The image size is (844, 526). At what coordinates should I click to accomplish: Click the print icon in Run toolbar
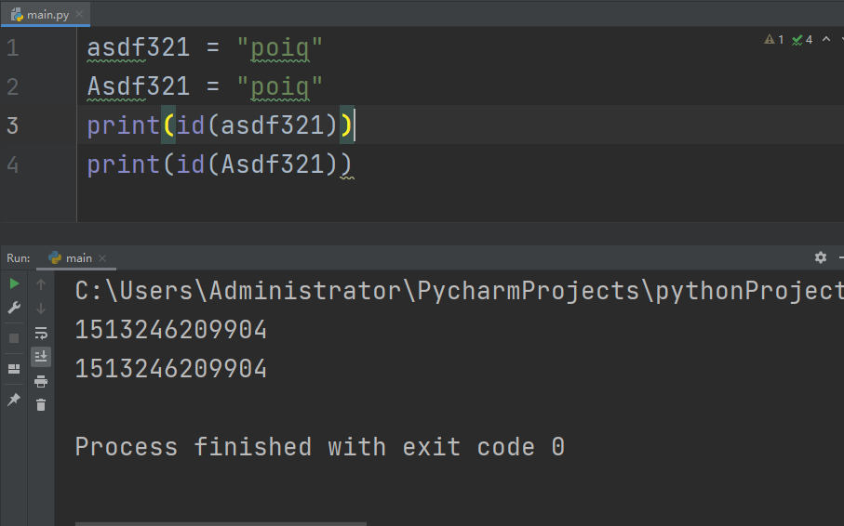point(41,381)
